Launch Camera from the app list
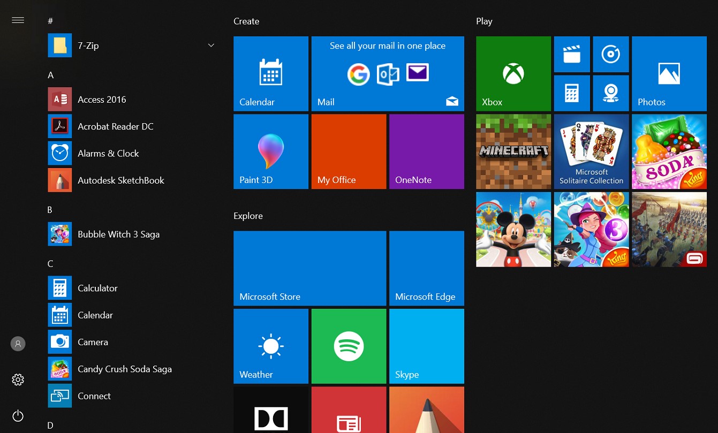Screen dimensions: 718x433 pos(133,342)
